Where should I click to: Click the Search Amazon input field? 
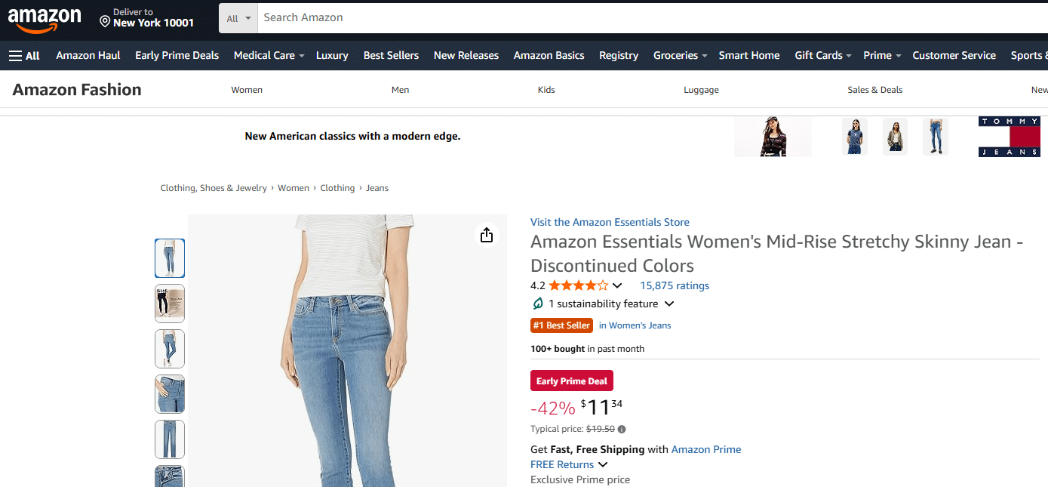click(649, 18)
